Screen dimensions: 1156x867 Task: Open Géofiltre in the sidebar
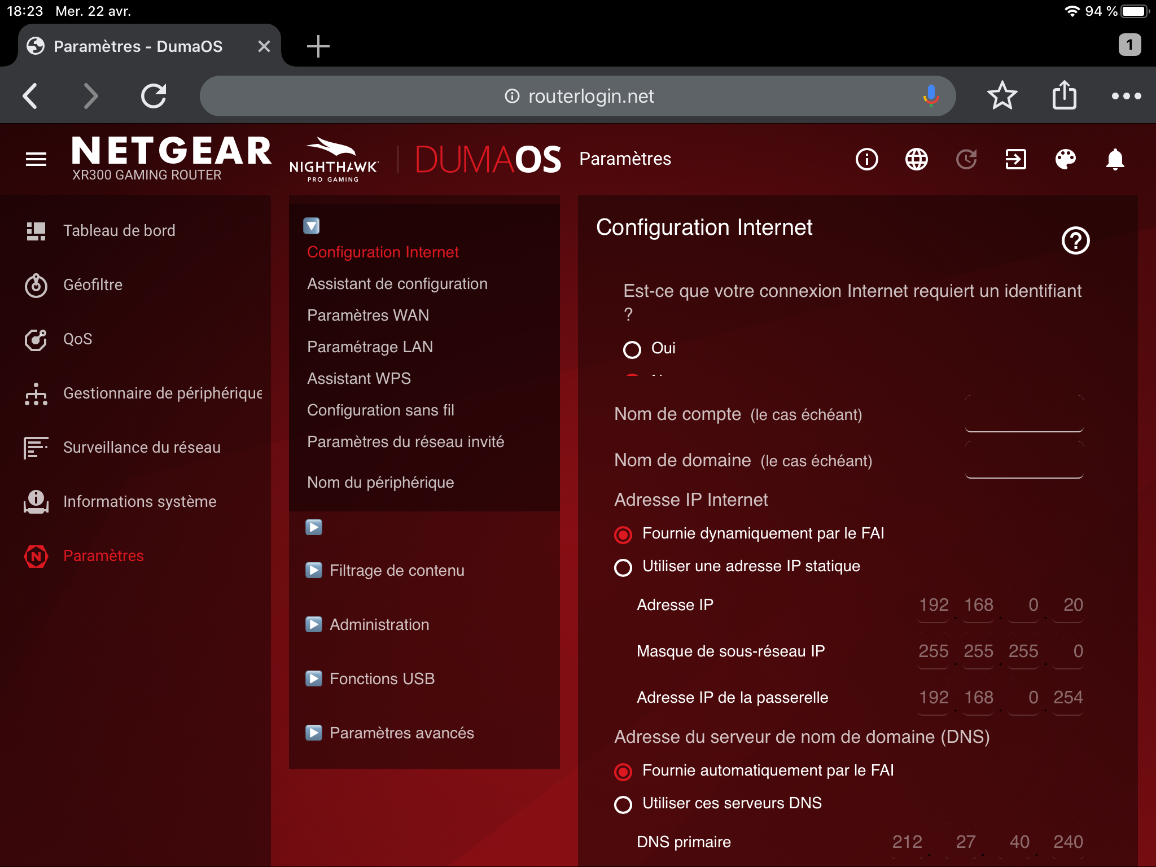click(x=93, y=284)
